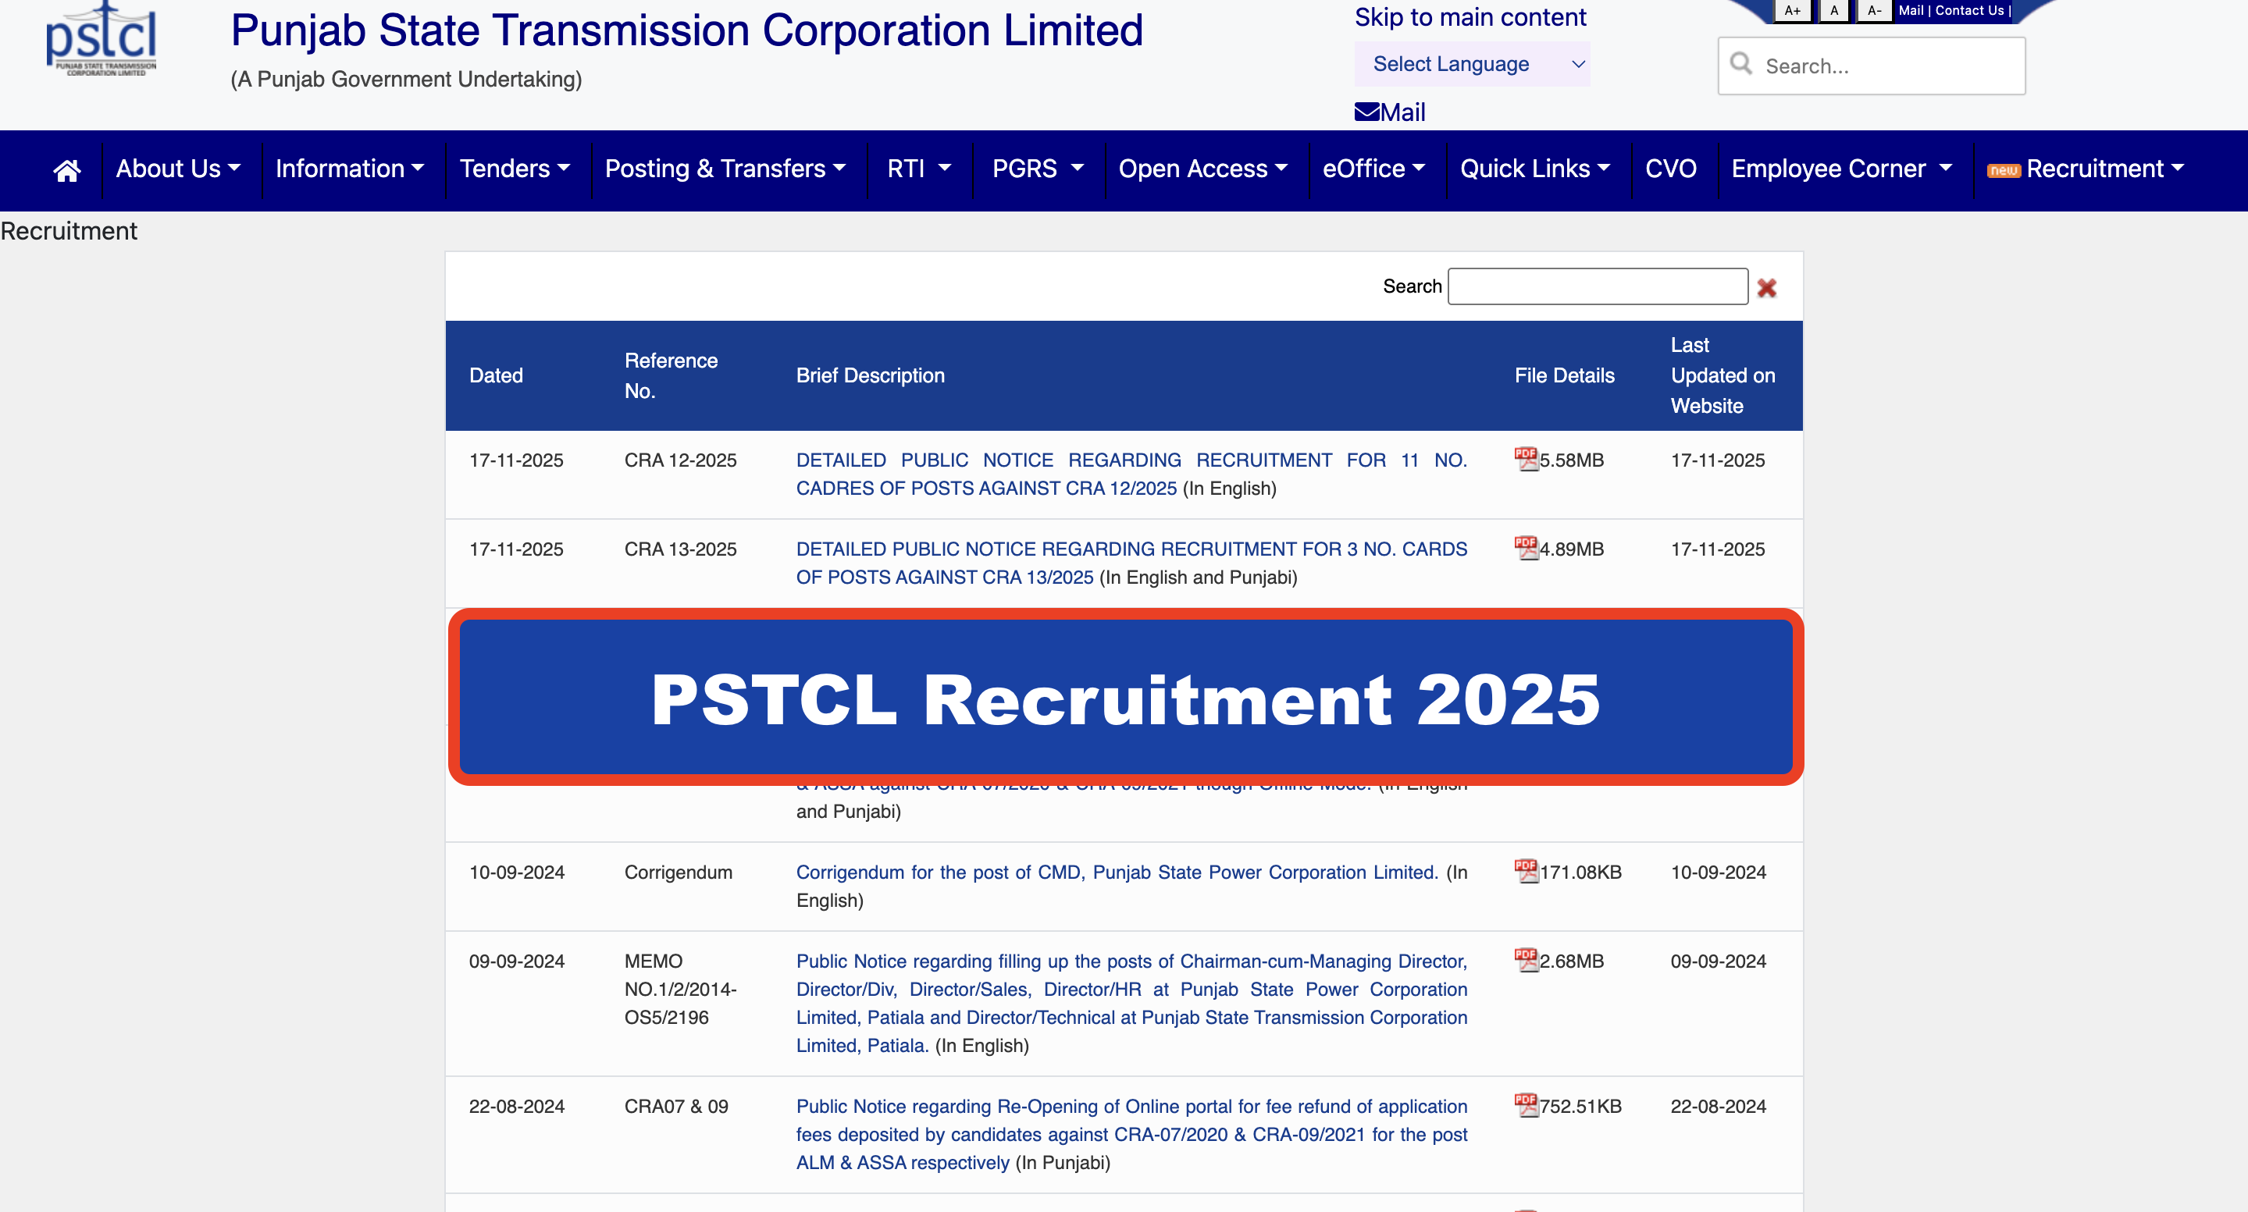Click the PSTCL logo
Image resolution: width=2248 pixels, height=1212 pixels.
coord(102,40)
